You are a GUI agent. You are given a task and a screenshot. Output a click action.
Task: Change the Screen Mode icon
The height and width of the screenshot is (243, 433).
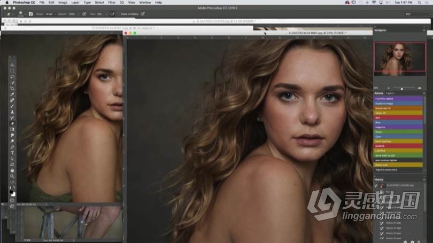pyautogui.click(x=12, y=206)
